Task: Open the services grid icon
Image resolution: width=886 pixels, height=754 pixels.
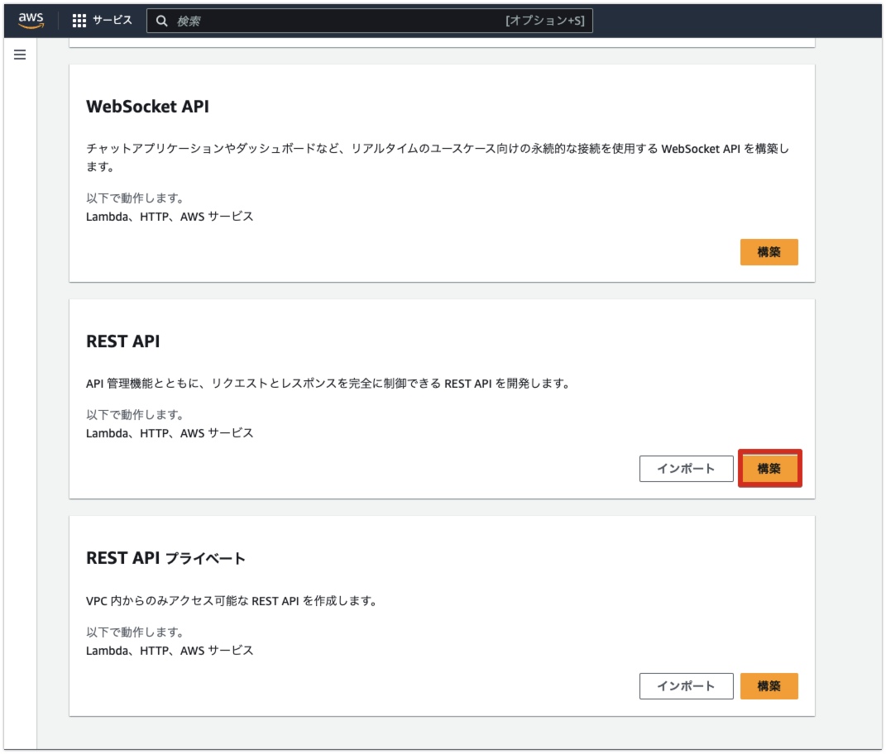Action: click(79, 21)
